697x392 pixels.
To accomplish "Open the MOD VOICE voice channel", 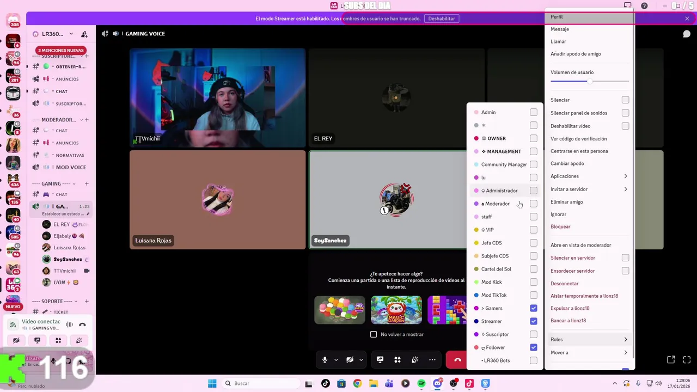I will [60, 167].
